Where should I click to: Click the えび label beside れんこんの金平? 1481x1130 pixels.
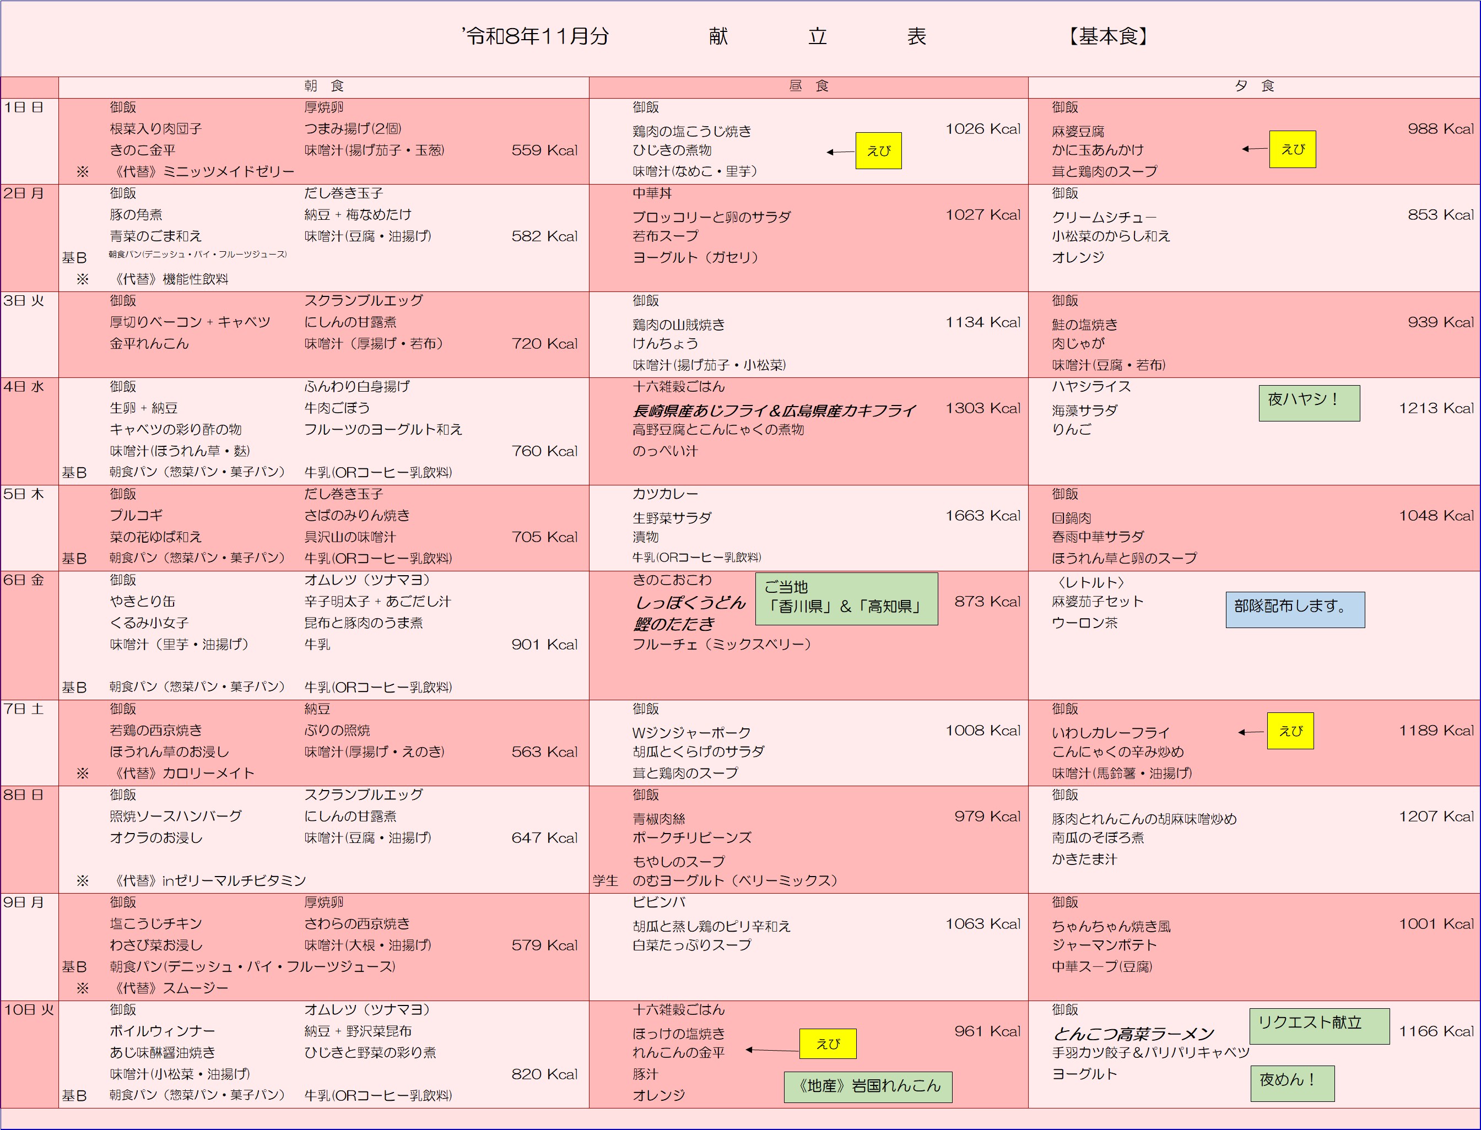pos(827,1044)
